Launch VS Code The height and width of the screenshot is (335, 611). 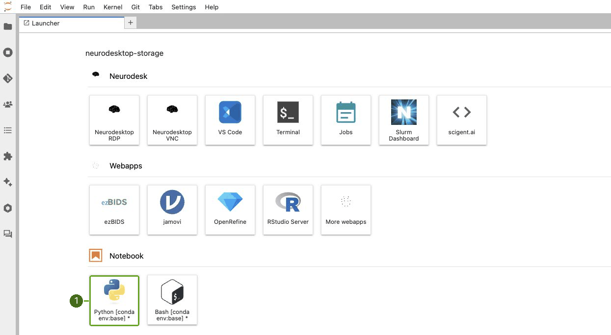pyautogui.click(x=230, y=120)
